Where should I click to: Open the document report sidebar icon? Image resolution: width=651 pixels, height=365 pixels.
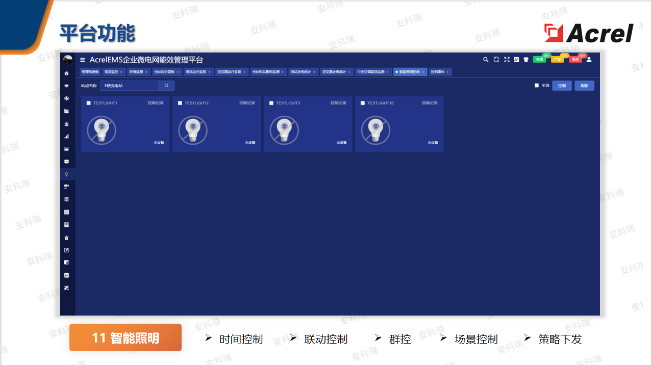[x=66, y=275]
